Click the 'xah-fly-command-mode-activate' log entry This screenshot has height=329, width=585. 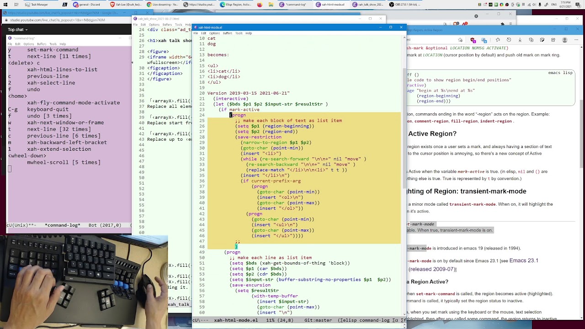click(x=74, y=103)
